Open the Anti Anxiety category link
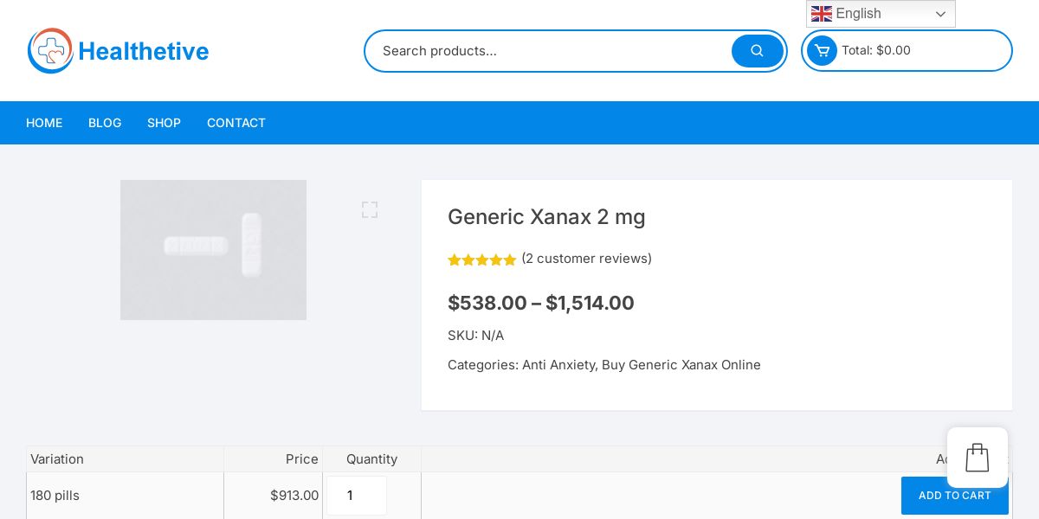The height and width of the screenshot is (519, 1039). coord(558,365)
